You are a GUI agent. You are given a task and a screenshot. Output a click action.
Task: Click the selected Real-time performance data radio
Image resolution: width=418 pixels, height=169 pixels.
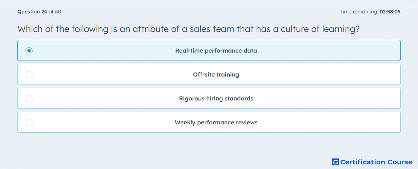click(x=29, y=50)
